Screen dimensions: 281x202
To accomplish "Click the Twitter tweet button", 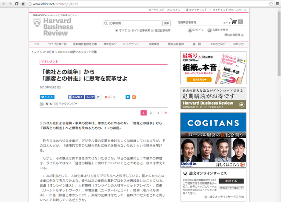I will tap(47, 97).
